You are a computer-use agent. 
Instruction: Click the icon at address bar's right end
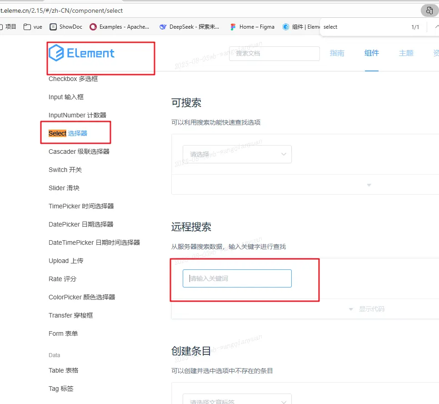coord(429,10)
